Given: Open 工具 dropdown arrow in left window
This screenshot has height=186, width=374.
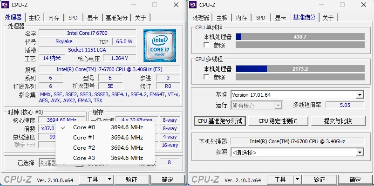Looking at the screenshot, I should click(x=109, y=179).
